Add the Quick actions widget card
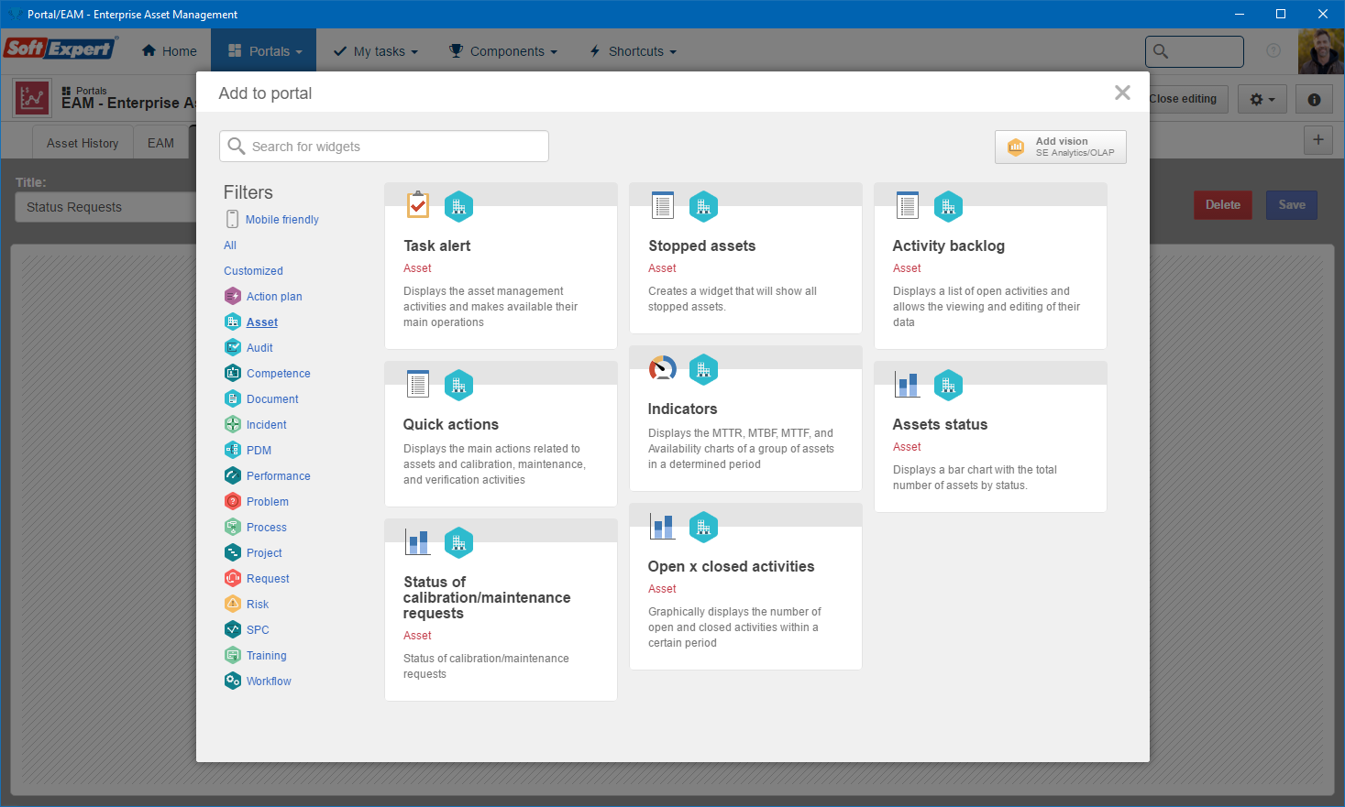Image resolution: width=1345 pixels, height=807 pixels. coord(501,434)
